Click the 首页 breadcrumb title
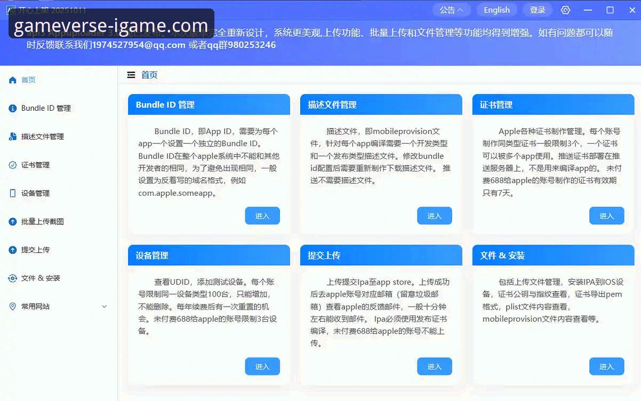This screenshot has width=641, height=401. pos(149,75)
